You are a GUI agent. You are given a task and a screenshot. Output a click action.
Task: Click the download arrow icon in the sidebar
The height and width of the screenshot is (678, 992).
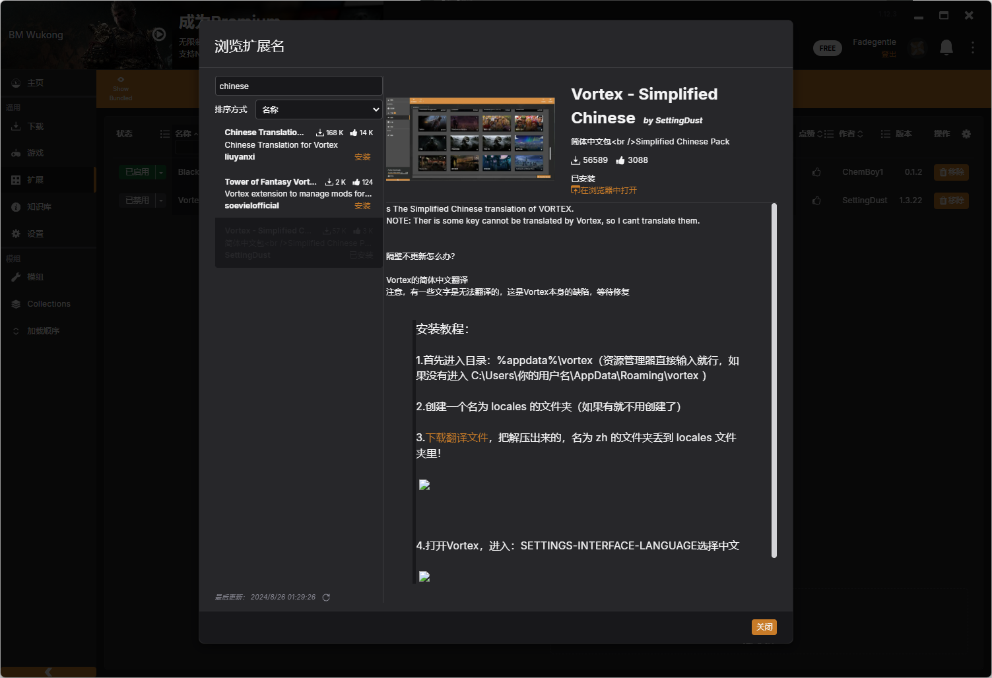coord(16,126)
